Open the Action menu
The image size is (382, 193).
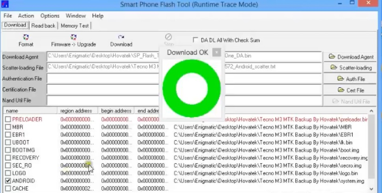[26, 16]
